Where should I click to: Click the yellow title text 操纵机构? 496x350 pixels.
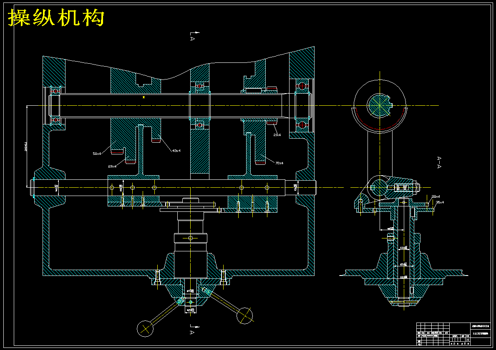[56, 17]
